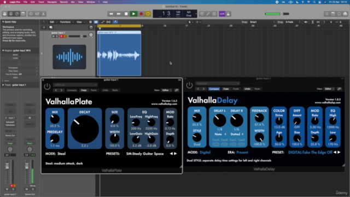Select the guitar input 1 audio region
350x197 pixels.
(119, 54)
